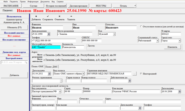Click the РАСПИСАНИЕ button
Image resolution: width=185 pixels, height=111 pixels.
pos(11,6)
